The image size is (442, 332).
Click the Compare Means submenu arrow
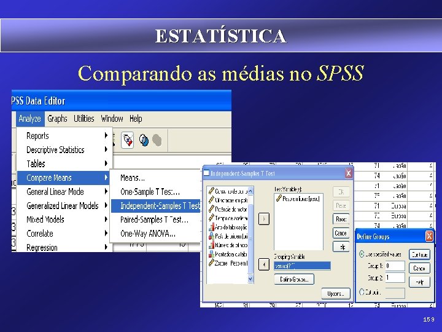(x=106, y=177)
